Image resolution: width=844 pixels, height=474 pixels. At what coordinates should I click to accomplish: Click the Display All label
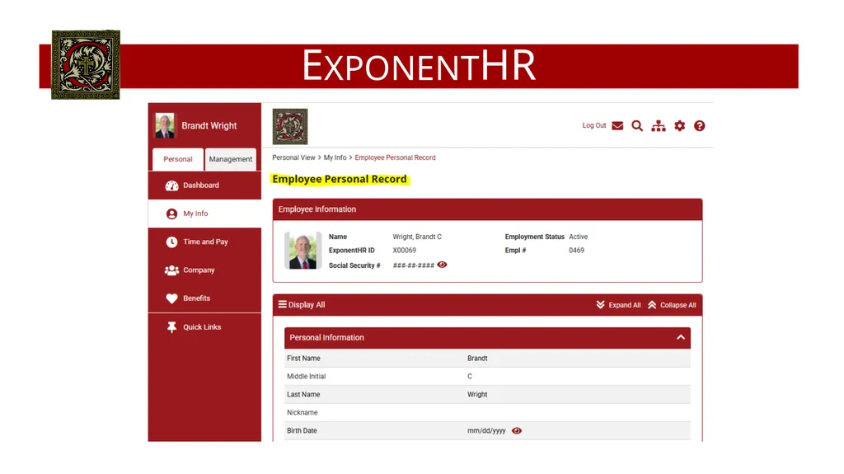coord(307,305)
